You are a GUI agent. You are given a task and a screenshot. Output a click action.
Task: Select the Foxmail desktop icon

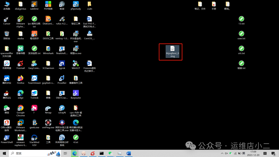coord(20,65)
